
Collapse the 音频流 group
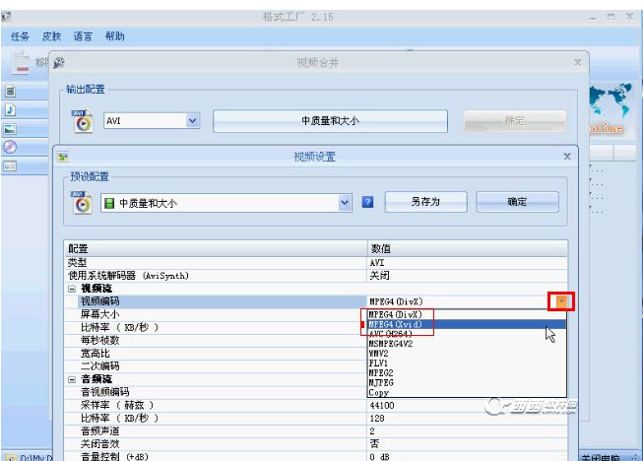click(x=72, y=379)
